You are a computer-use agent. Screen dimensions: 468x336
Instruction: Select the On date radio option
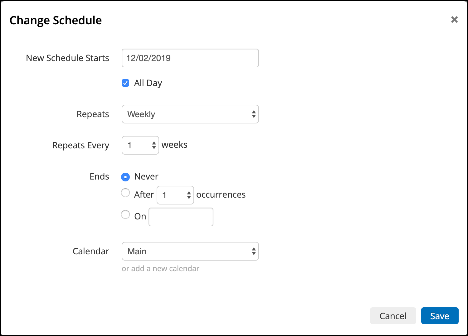click(125, 214)
